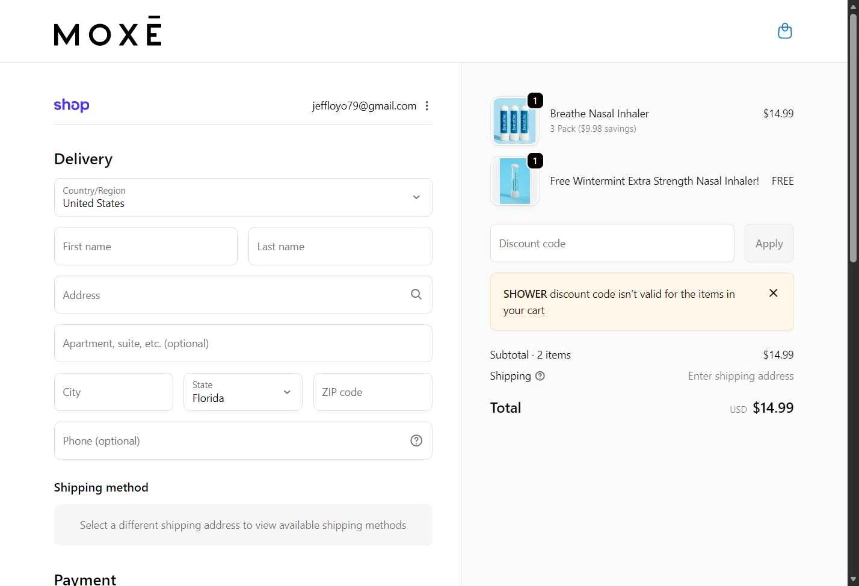Open the State dropdown showing Florida
Screen dimensions: 859x586
[243, 392]
